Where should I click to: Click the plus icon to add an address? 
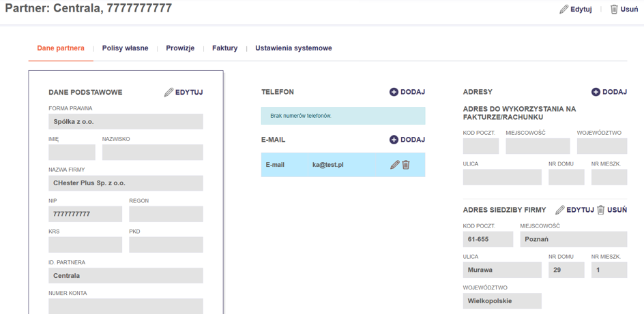(596, 92)
